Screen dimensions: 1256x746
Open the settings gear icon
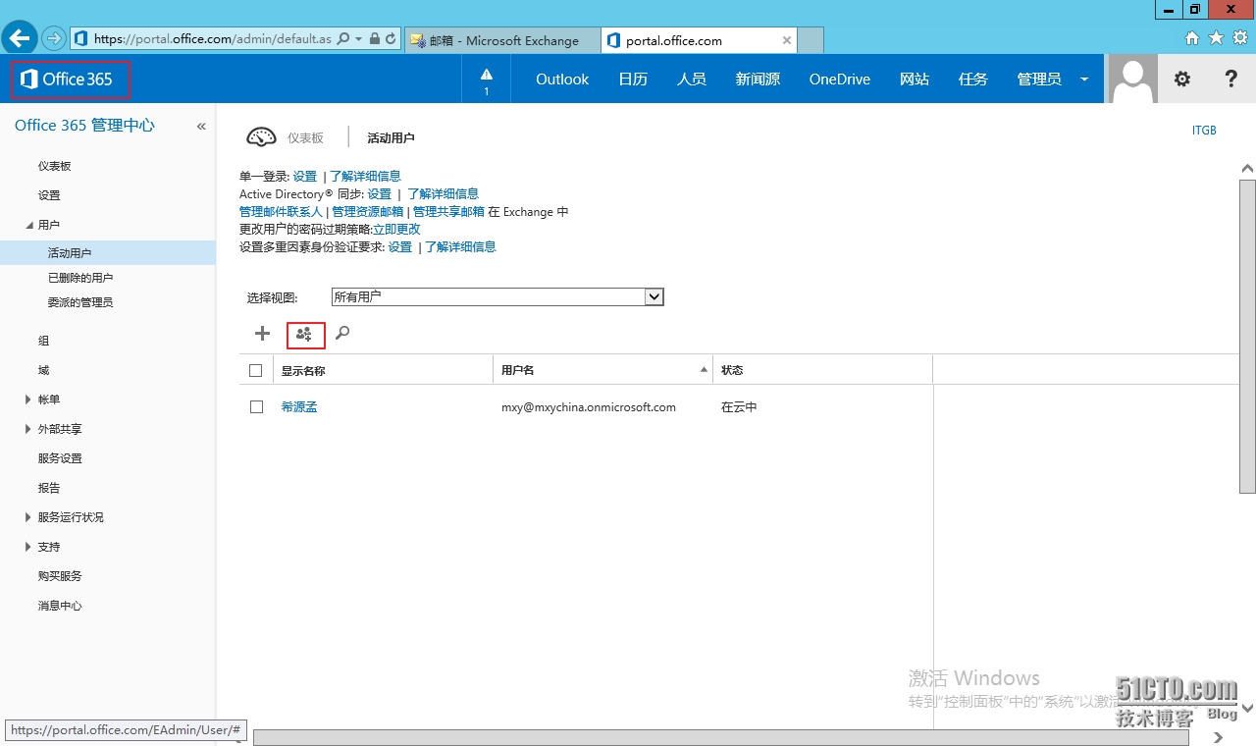pos(1182,80)
